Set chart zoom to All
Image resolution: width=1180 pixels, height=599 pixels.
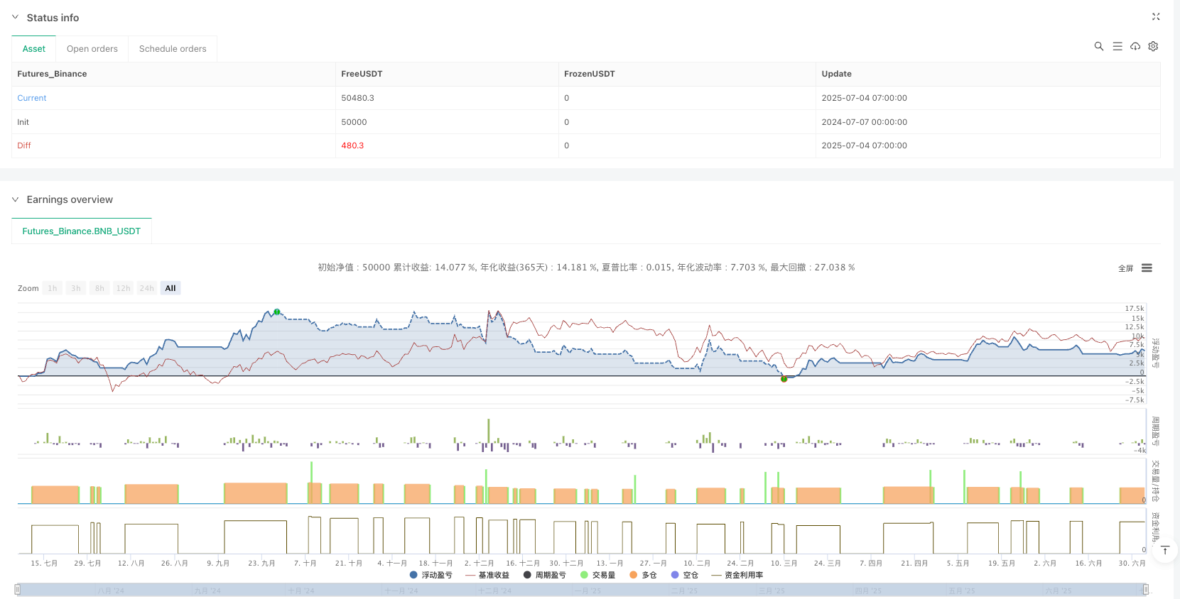(170, 288)
